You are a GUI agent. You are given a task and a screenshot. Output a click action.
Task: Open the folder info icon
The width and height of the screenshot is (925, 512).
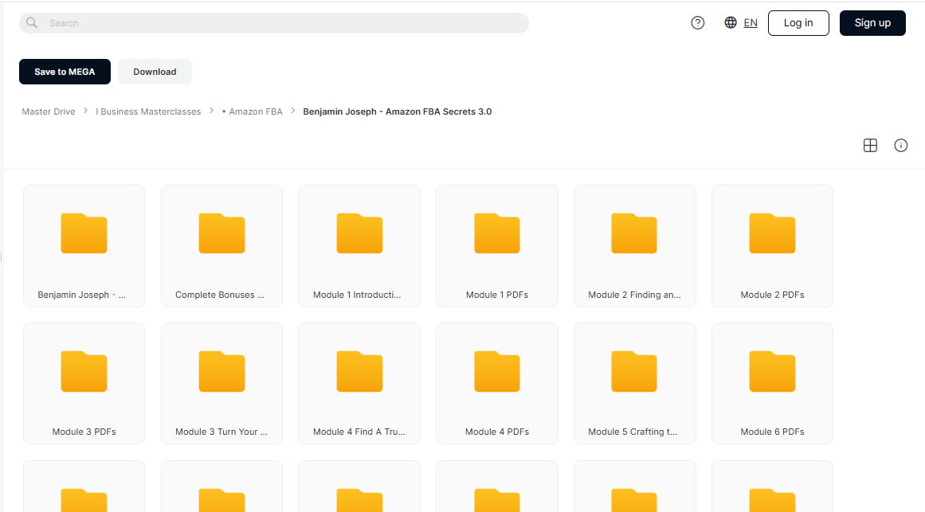[x=901, y=145]
